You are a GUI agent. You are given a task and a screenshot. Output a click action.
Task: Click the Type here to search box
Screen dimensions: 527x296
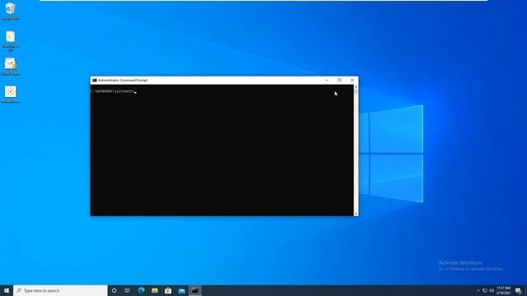(60, 290)
